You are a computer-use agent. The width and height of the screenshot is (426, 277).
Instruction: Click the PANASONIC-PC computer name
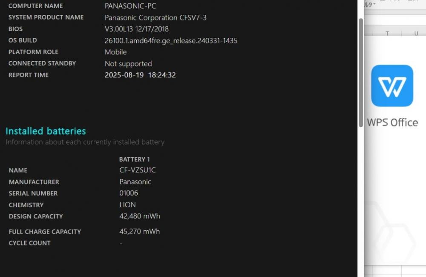click(130, 6)
